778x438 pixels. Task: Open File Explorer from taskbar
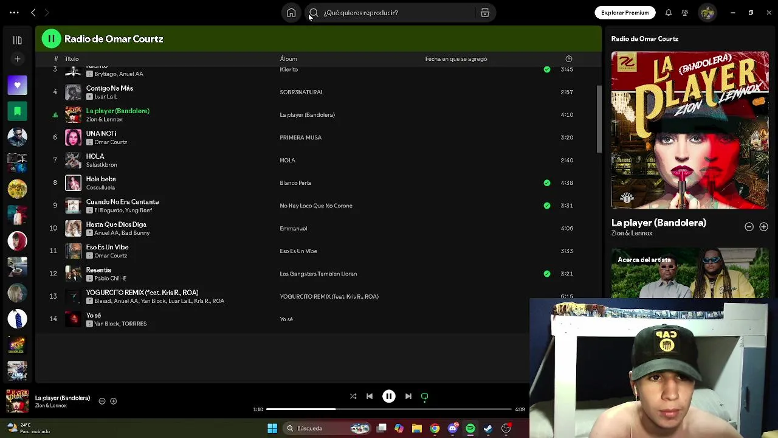[417, 428]
